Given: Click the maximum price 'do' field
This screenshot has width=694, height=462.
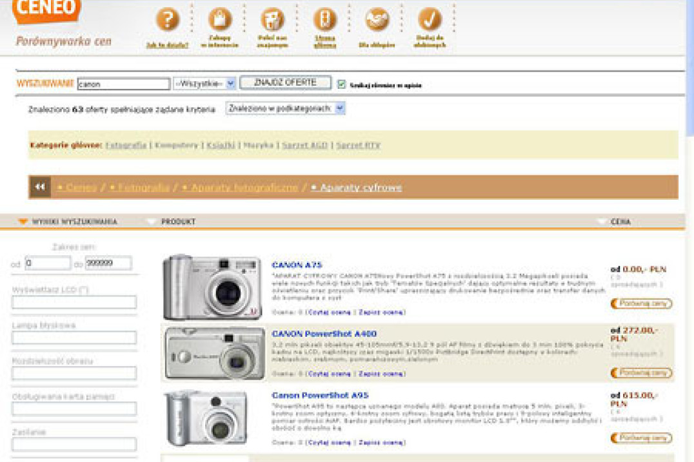Looking at the screenshot, I should 108,263.
